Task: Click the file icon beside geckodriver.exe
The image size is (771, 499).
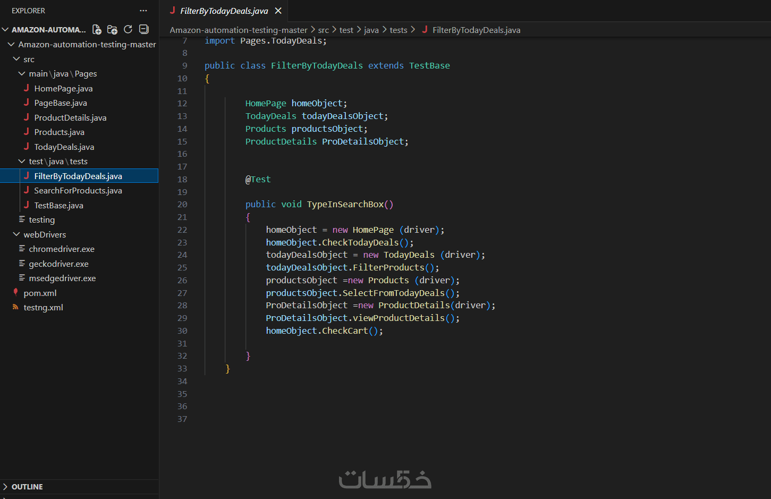Action: coord(22,264)
